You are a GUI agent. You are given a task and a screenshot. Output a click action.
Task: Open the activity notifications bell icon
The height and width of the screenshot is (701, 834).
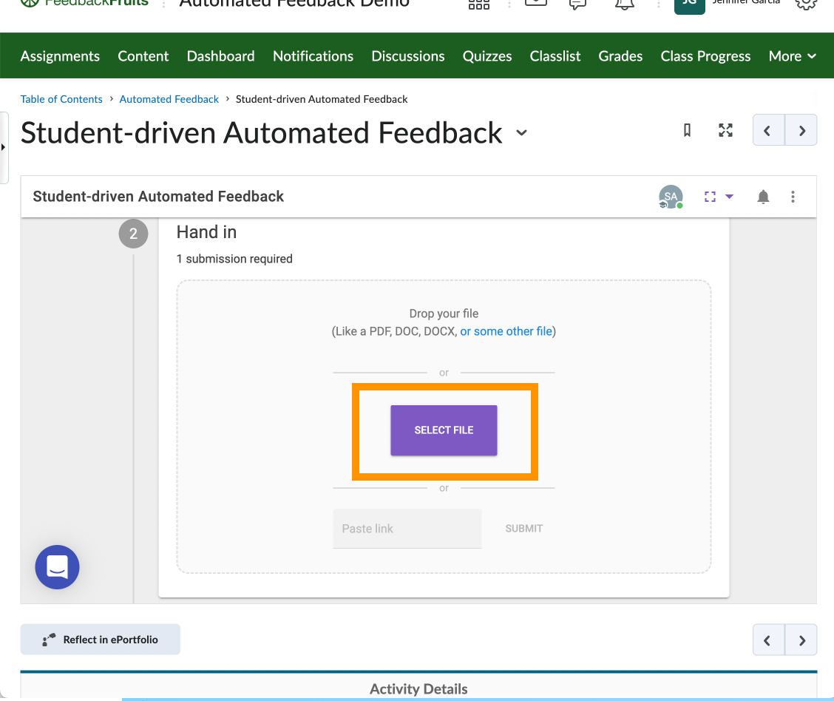(x=763, y=197)
